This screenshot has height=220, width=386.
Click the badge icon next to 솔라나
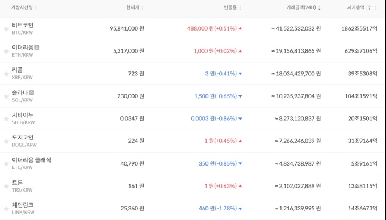[x=31, y=92]
